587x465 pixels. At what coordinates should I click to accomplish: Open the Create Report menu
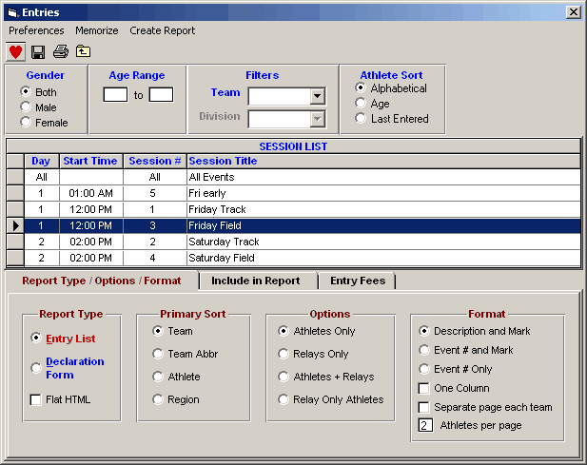coord(162,30)
